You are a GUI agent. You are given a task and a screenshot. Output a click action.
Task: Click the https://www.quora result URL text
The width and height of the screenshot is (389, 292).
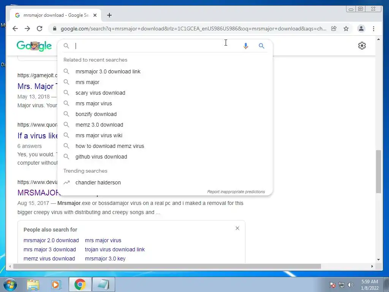(x=37, y=125)
